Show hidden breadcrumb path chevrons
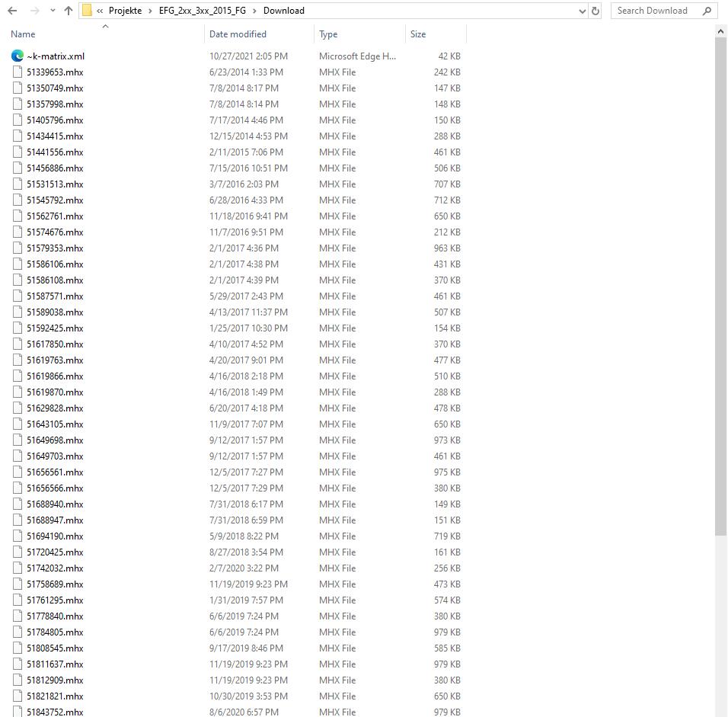This screenshot has height=717, width=728. point(100,11)
